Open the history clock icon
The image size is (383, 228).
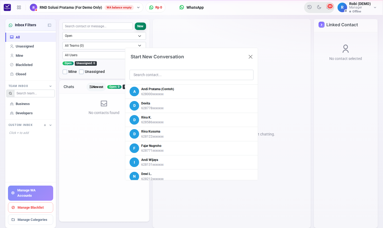[310, 7]
